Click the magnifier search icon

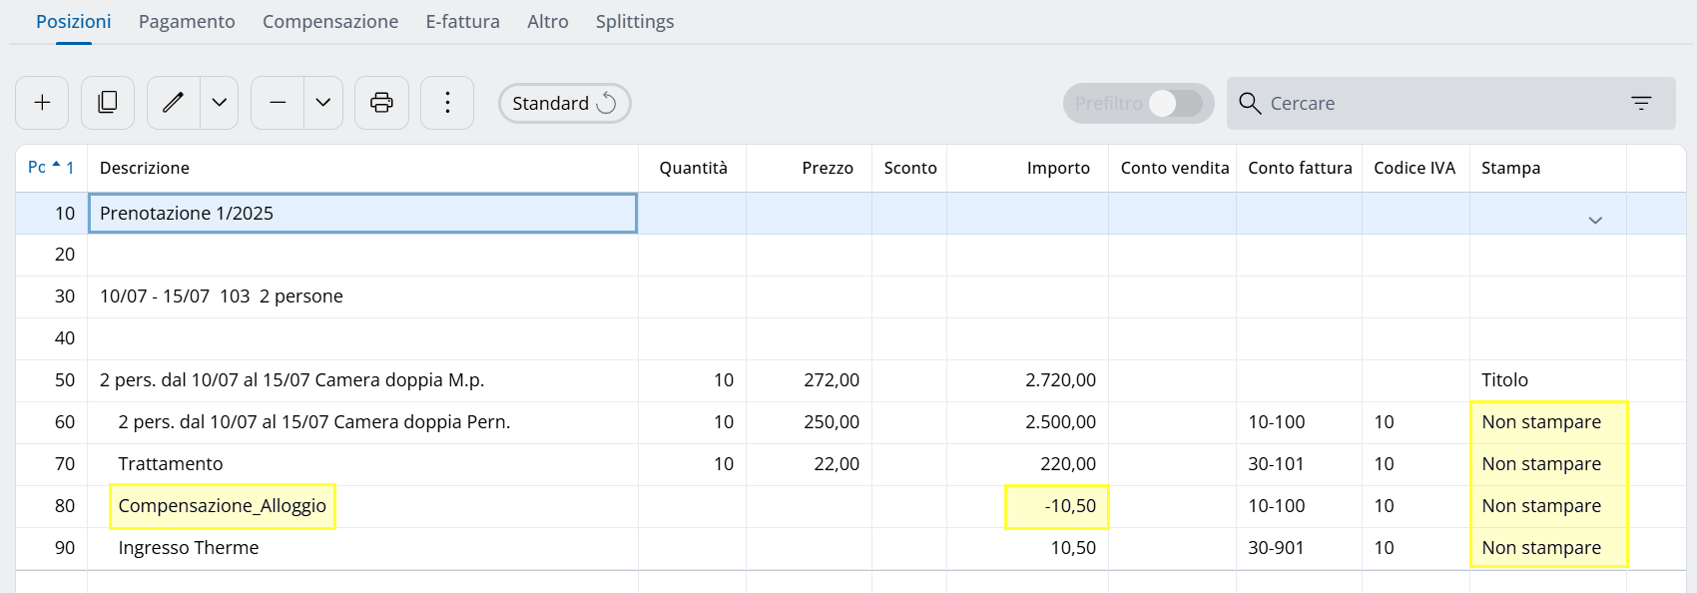(x=1250, y=103)
